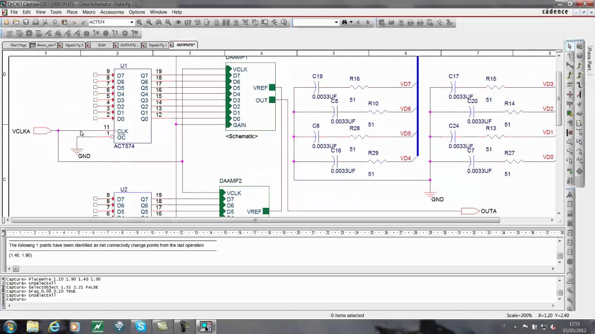Open the Place Part side panel tab
Image resolution: width=595 pixels, height=334 pixels.
589,59
